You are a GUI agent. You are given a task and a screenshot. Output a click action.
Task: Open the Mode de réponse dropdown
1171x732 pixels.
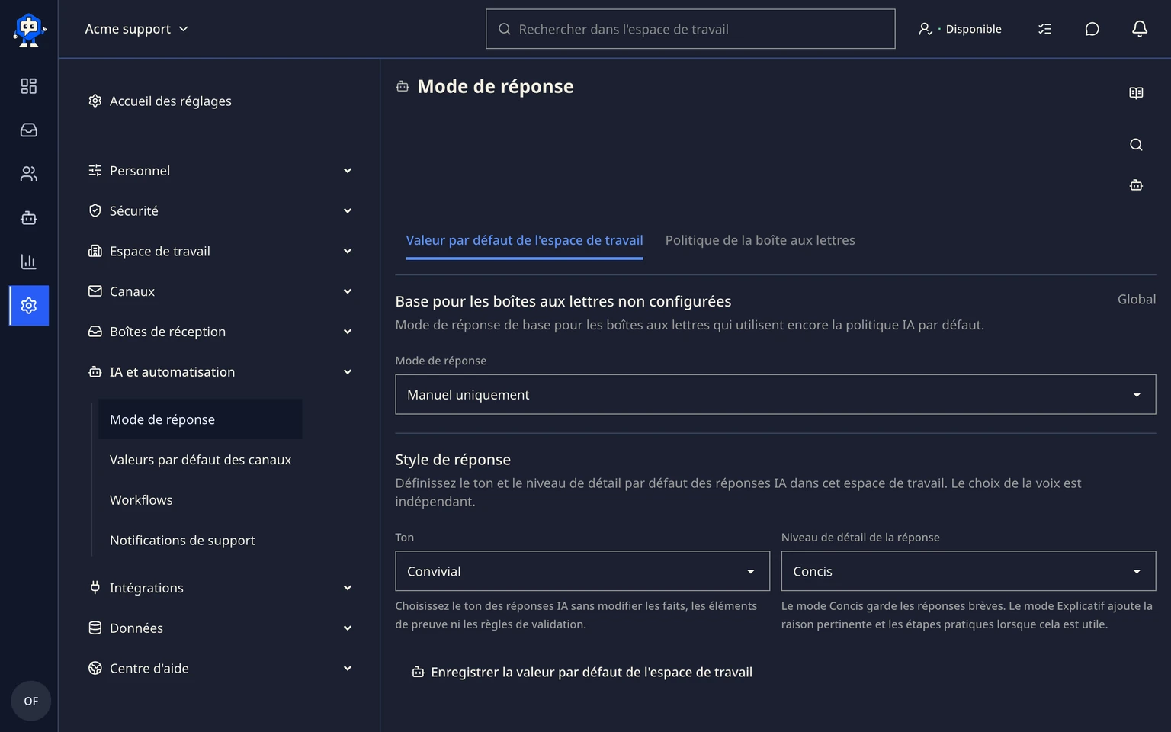click(775, 395)
